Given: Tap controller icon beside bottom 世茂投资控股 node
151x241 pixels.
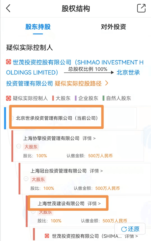Looking at the screenshot, I should (47, 236).
